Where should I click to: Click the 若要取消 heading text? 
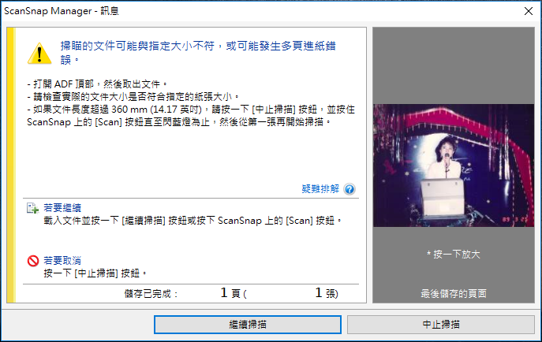62,261
